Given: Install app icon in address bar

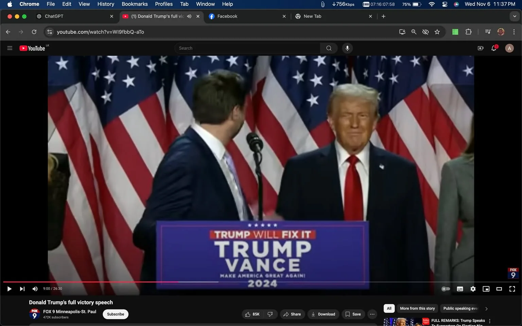Looking at the screenshot, I should [x=402, y=32].
